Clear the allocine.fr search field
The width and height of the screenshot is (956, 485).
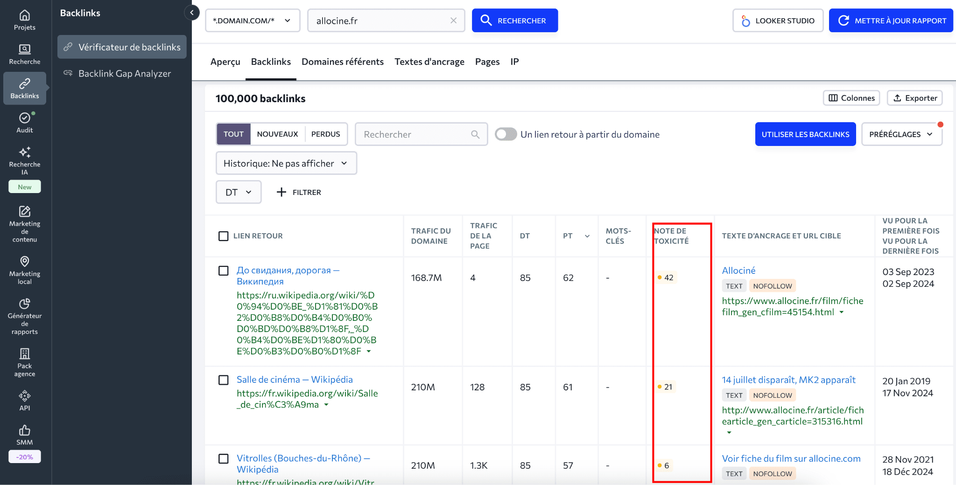(453, 21)
